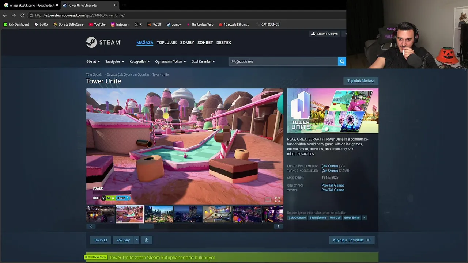This screenshot has width=468, height=263.
Task: Click the Mağazada ara search field
Action: pos(283,61)
